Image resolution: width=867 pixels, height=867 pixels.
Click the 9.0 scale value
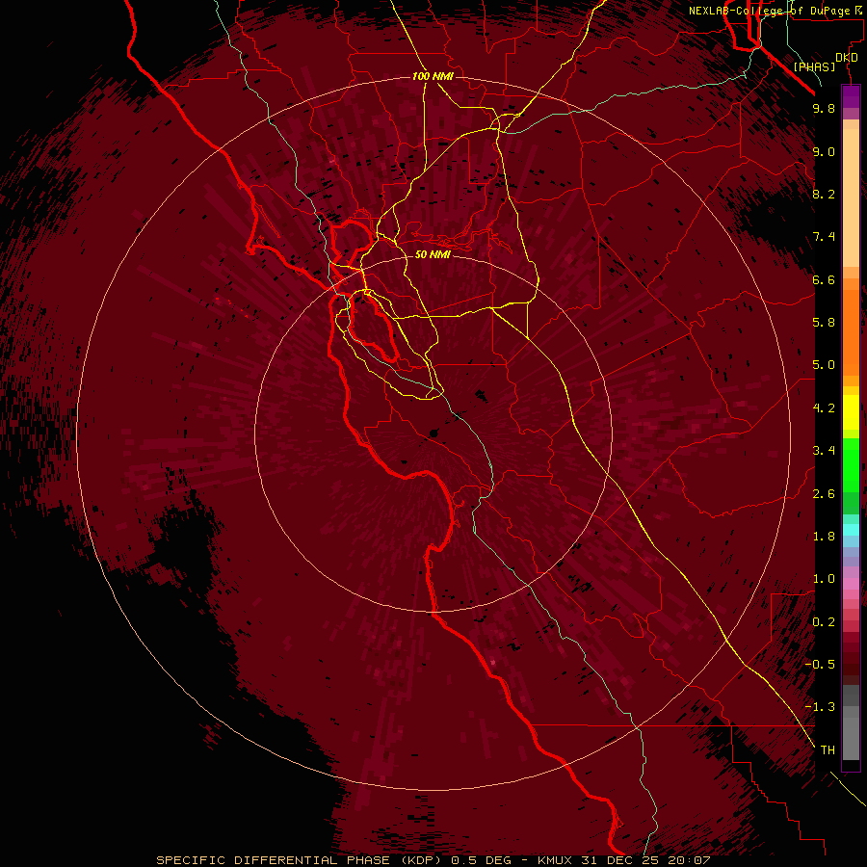point(824,151)
